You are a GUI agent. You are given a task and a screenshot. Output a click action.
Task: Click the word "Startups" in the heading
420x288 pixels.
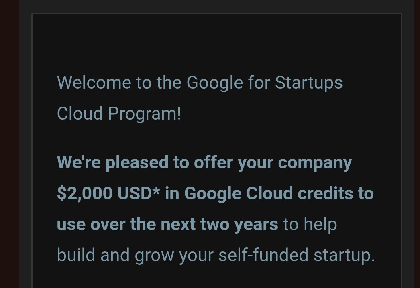pos(308,83)
